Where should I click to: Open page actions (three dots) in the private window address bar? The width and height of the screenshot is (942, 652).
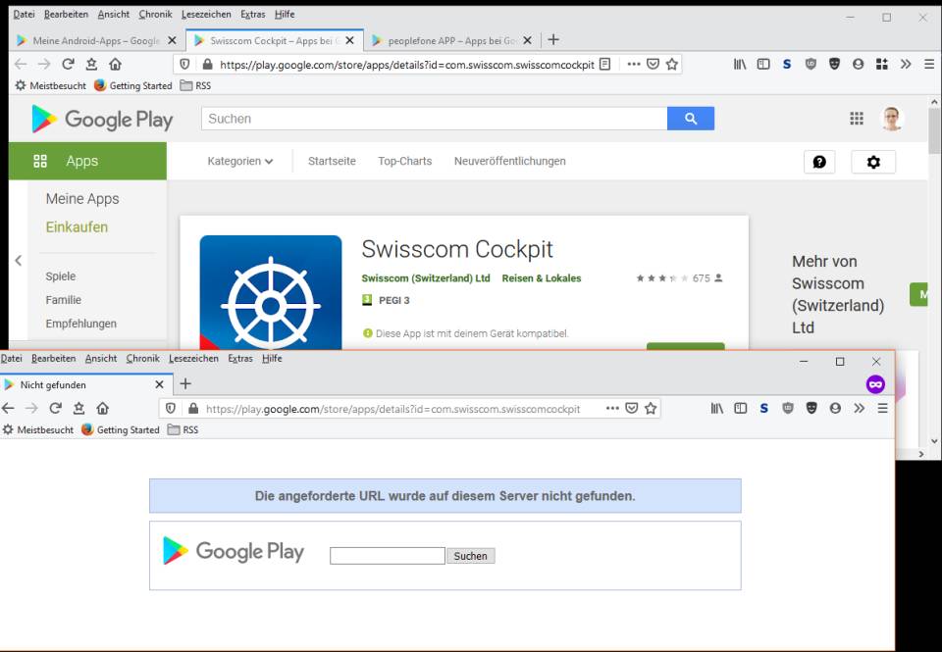click(x=612, y=408)
